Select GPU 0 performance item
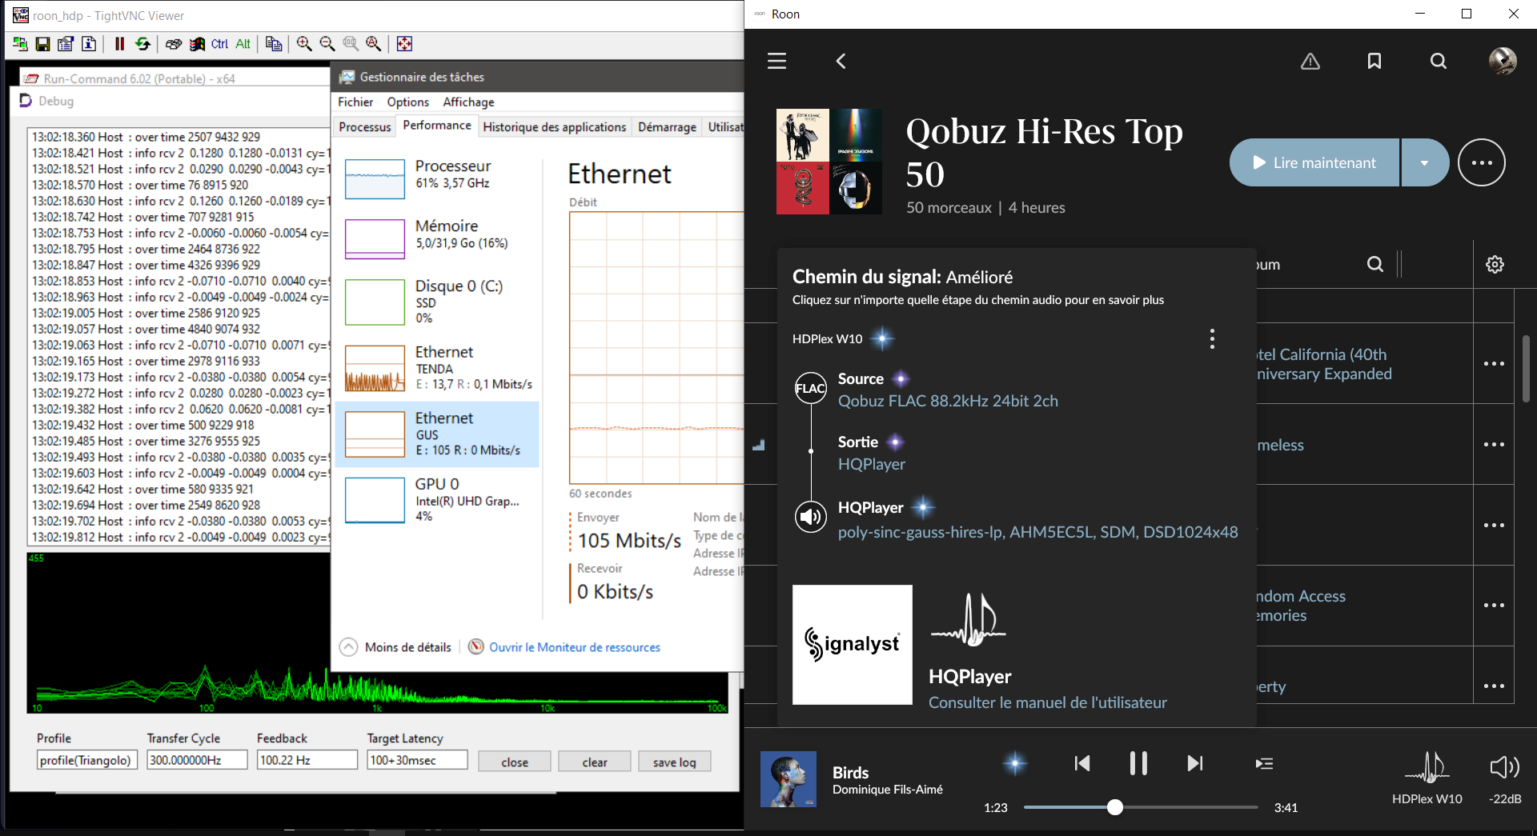Screen dimensions: 1537x836 coord(437,499)
